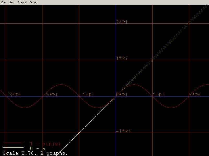Click the "2*Pi" label on the horizontal axis

195,95
